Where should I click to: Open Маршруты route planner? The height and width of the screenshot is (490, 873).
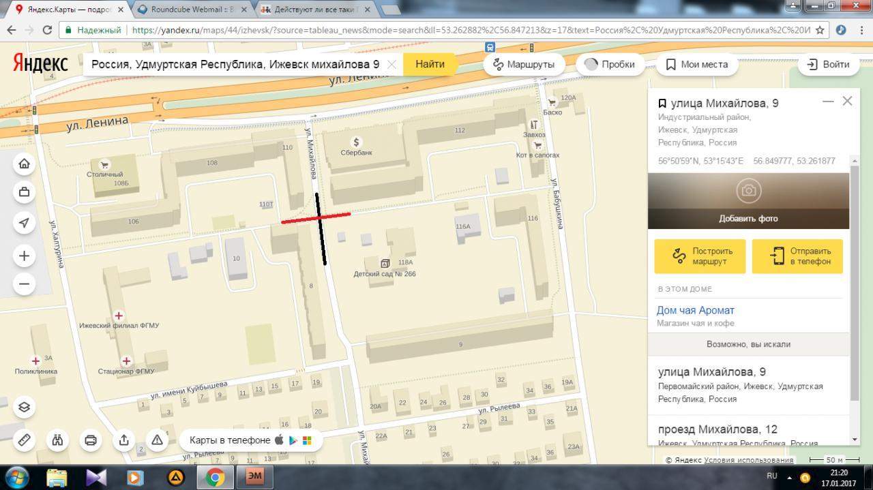523,64
